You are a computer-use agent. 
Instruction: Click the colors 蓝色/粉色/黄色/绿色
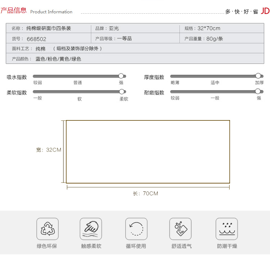(x=58, y=59)
